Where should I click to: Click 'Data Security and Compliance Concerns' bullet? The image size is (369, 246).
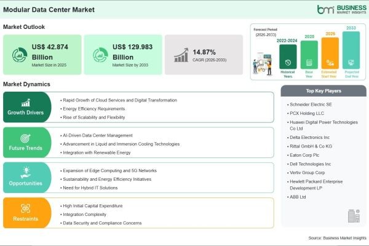pos(101,223)
